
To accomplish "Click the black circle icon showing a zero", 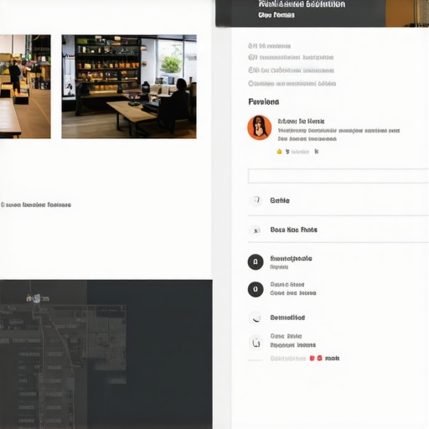I will point(256,289).
